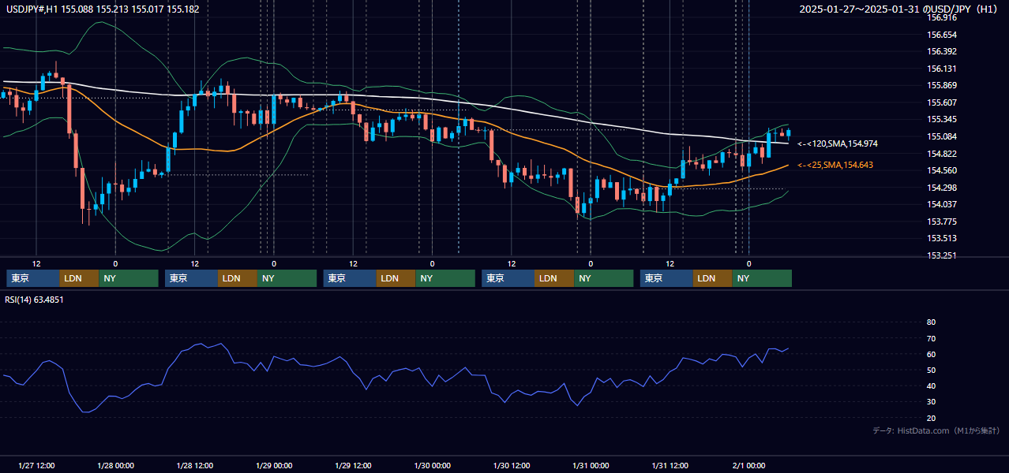Click the 2/1 00:00 date label
The image size is (1009, 473).
(x=749, y=466)
